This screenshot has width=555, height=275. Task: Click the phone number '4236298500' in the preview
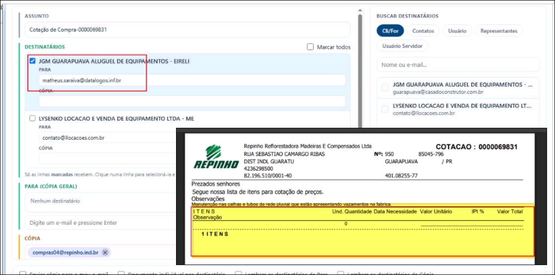(259, 169)
